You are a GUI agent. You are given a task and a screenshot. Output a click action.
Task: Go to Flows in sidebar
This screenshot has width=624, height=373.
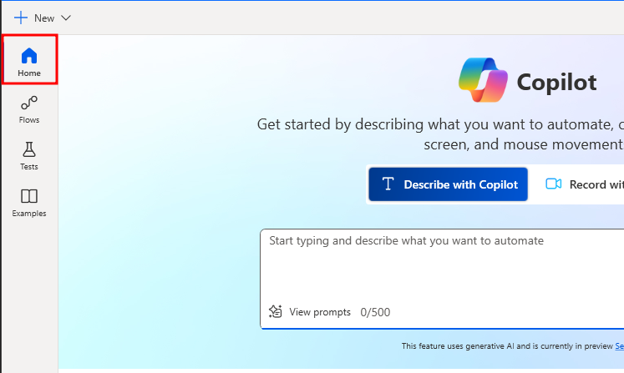click(29, 109)
